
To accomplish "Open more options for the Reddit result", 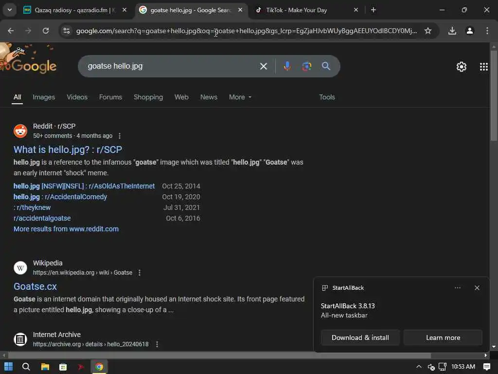I will [x=120, y=136].
